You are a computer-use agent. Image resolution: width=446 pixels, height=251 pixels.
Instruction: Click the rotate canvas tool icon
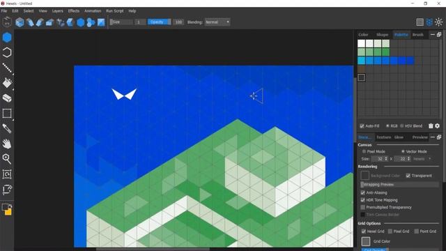pos(7,189)
